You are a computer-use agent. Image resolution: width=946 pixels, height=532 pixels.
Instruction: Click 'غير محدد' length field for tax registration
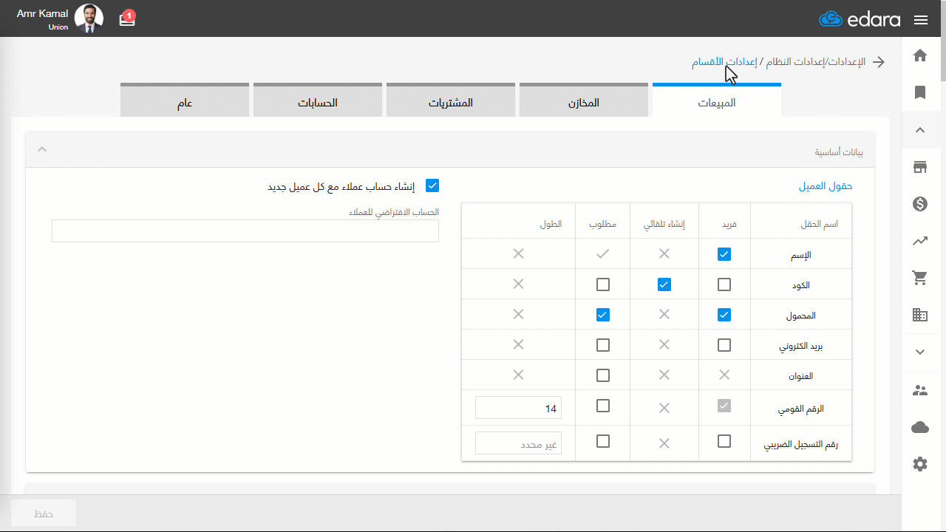518,443
